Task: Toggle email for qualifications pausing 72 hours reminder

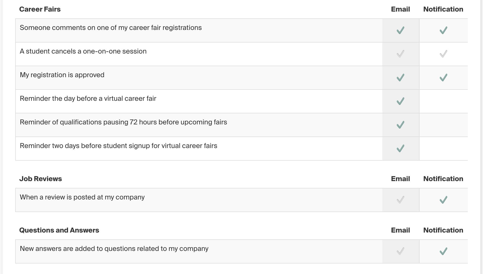Action: [400, 125]
